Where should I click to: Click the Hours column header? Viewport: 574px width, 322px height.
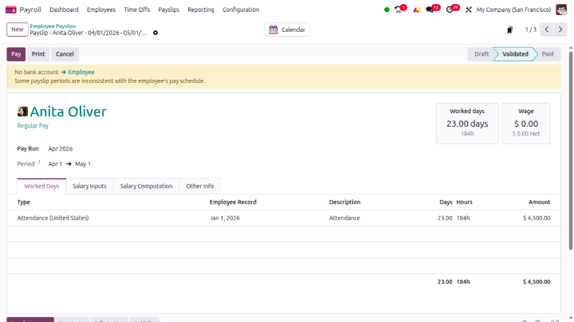[x=464, y=202]
